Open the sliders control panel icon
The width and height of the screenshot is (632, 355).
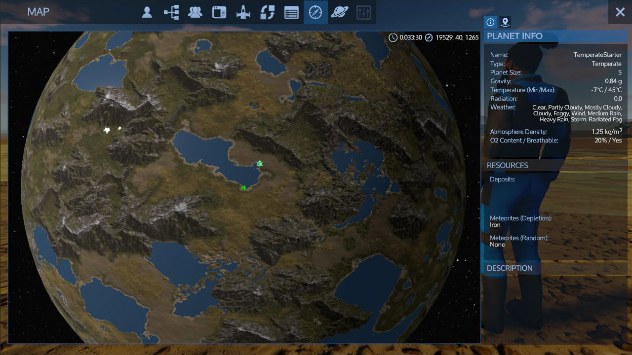(x=364, y=12)
